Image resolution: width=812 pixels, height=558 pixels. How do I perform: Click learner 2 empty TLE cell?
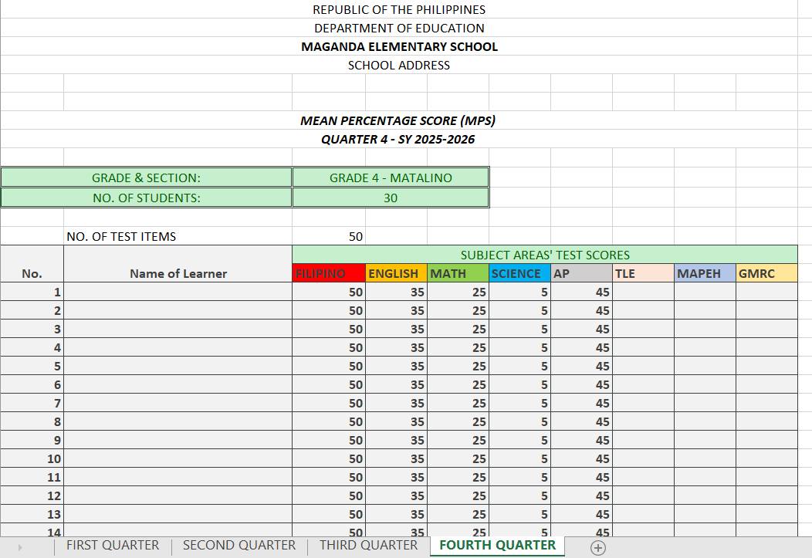point(643,310)
